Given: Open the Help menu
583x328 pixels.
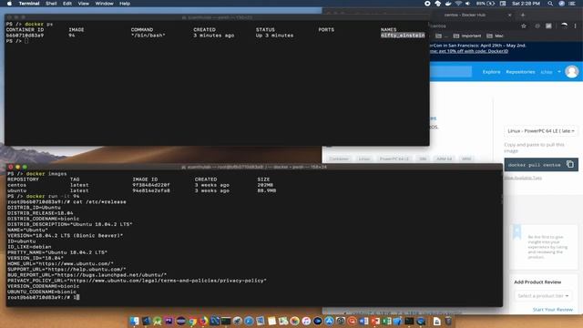Looking at the screenshot, I should pyautogui.click(x=125, y=4).
